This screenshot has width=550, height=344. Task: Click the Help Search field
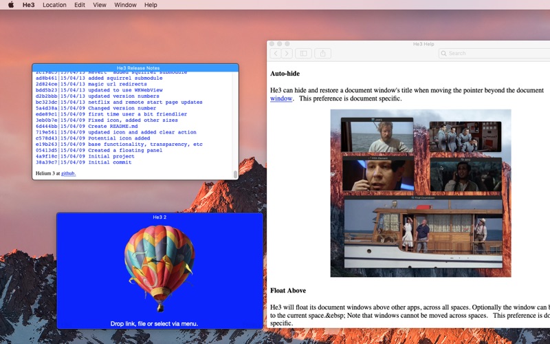coord(494,54)
